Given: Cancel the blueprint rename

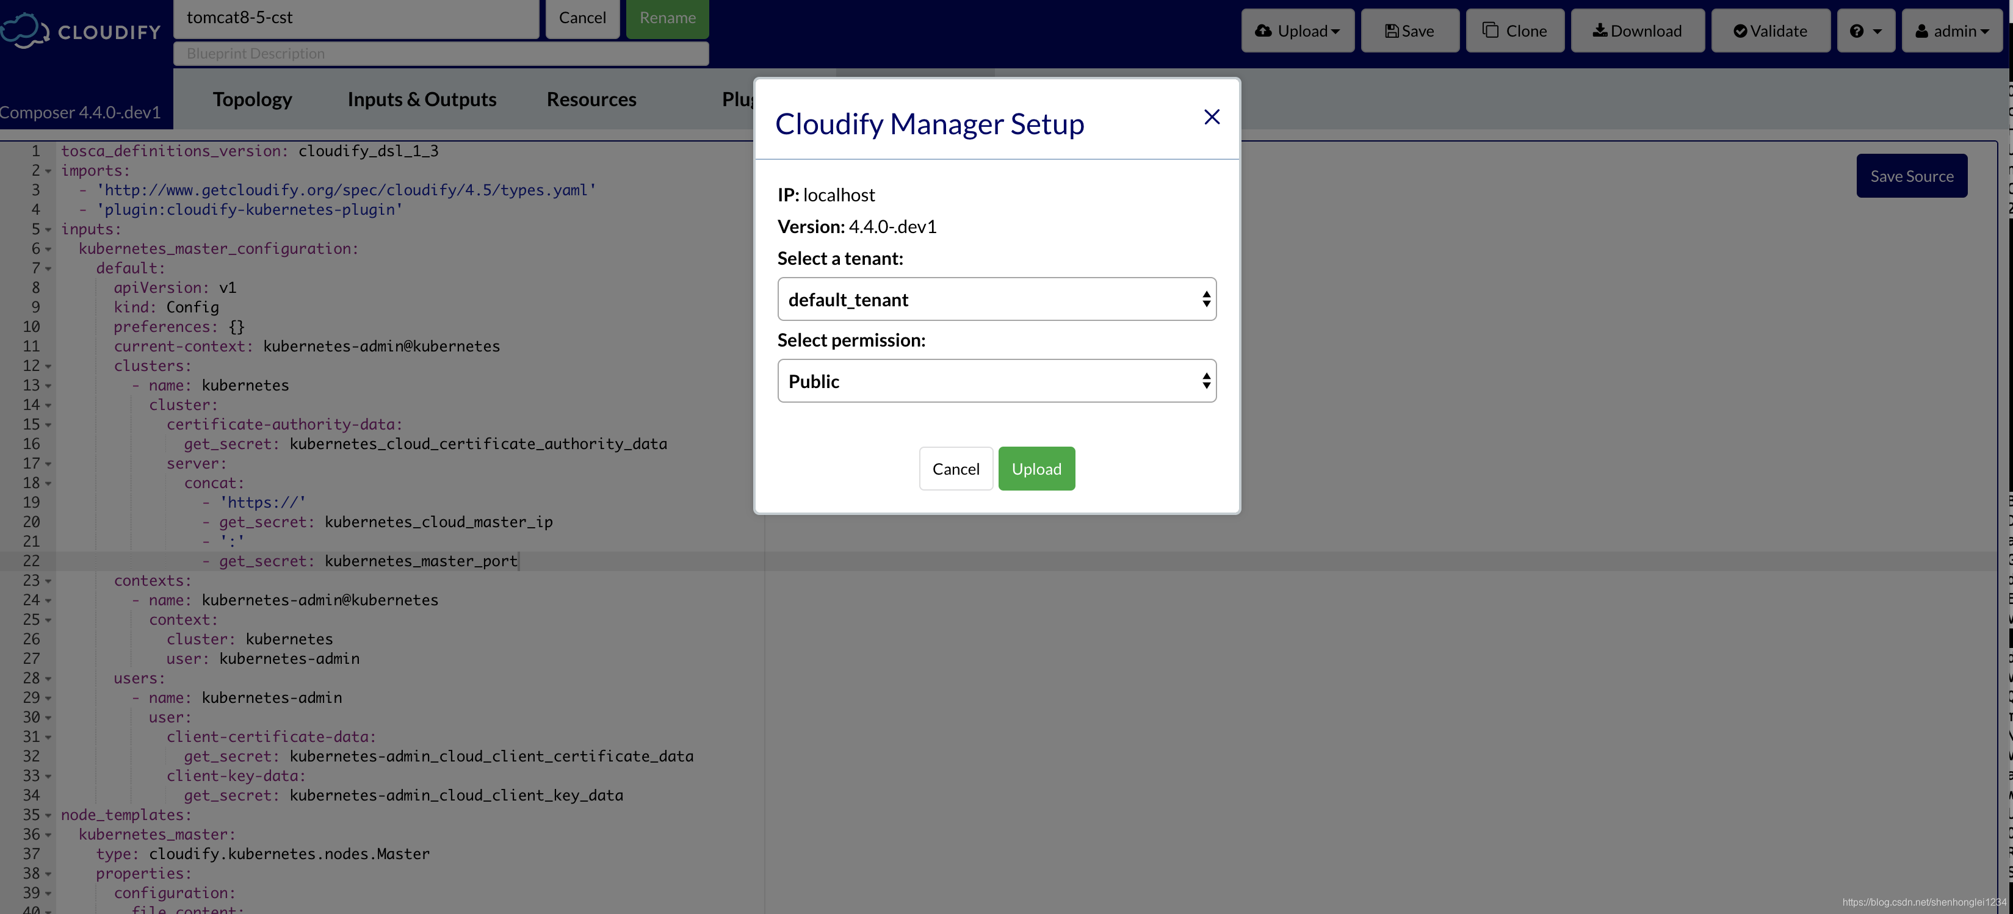Looking at the screenshot, I should click(582, 18).
